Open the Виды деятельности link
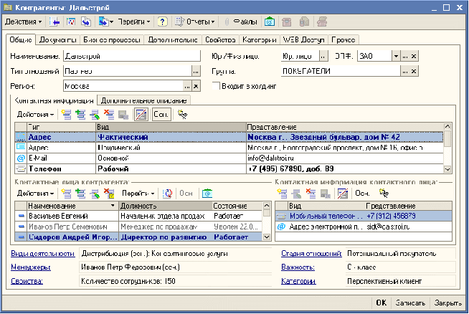This screenshot has width=469, height=314. [x=42, y=254]
